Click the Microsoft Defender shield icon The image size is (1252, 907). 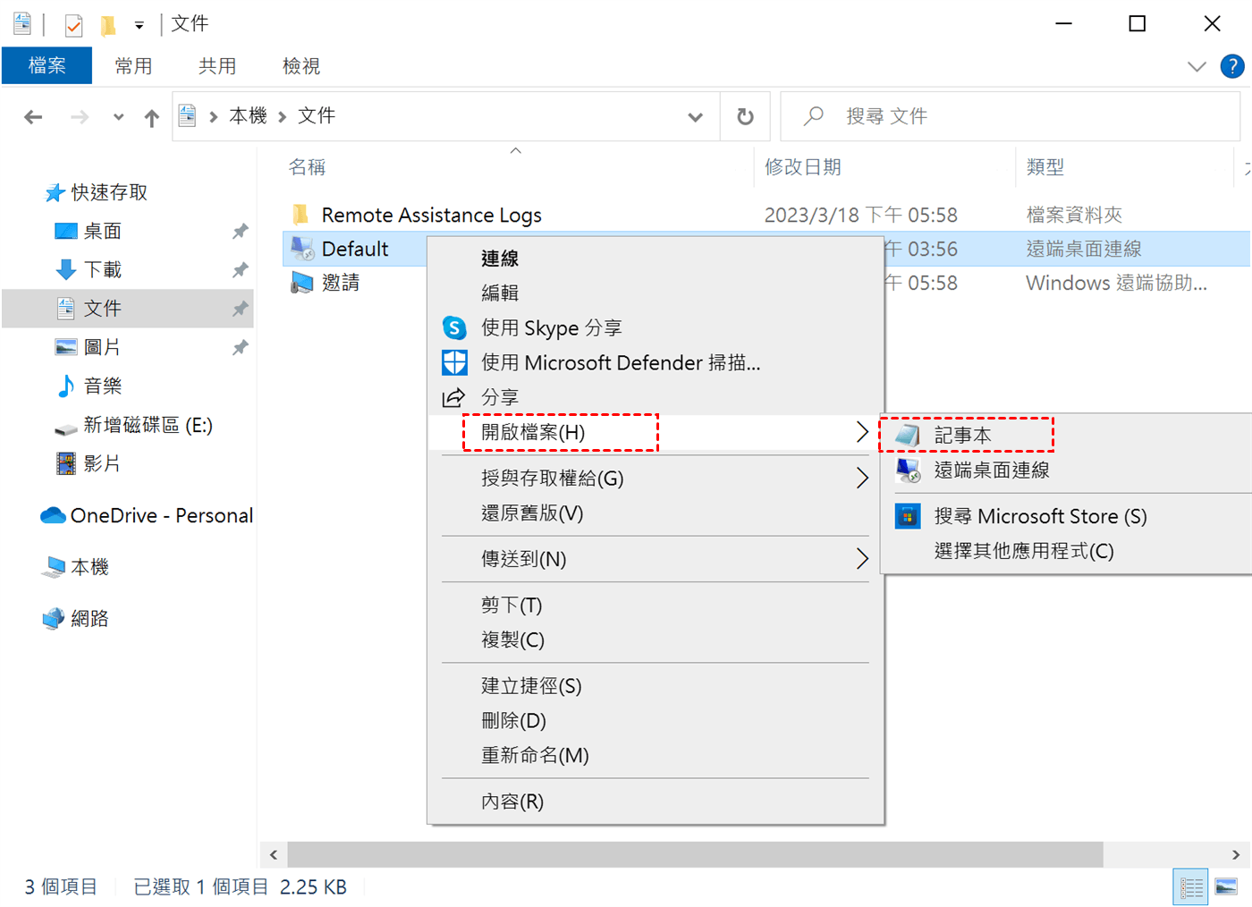coord(454,362)
